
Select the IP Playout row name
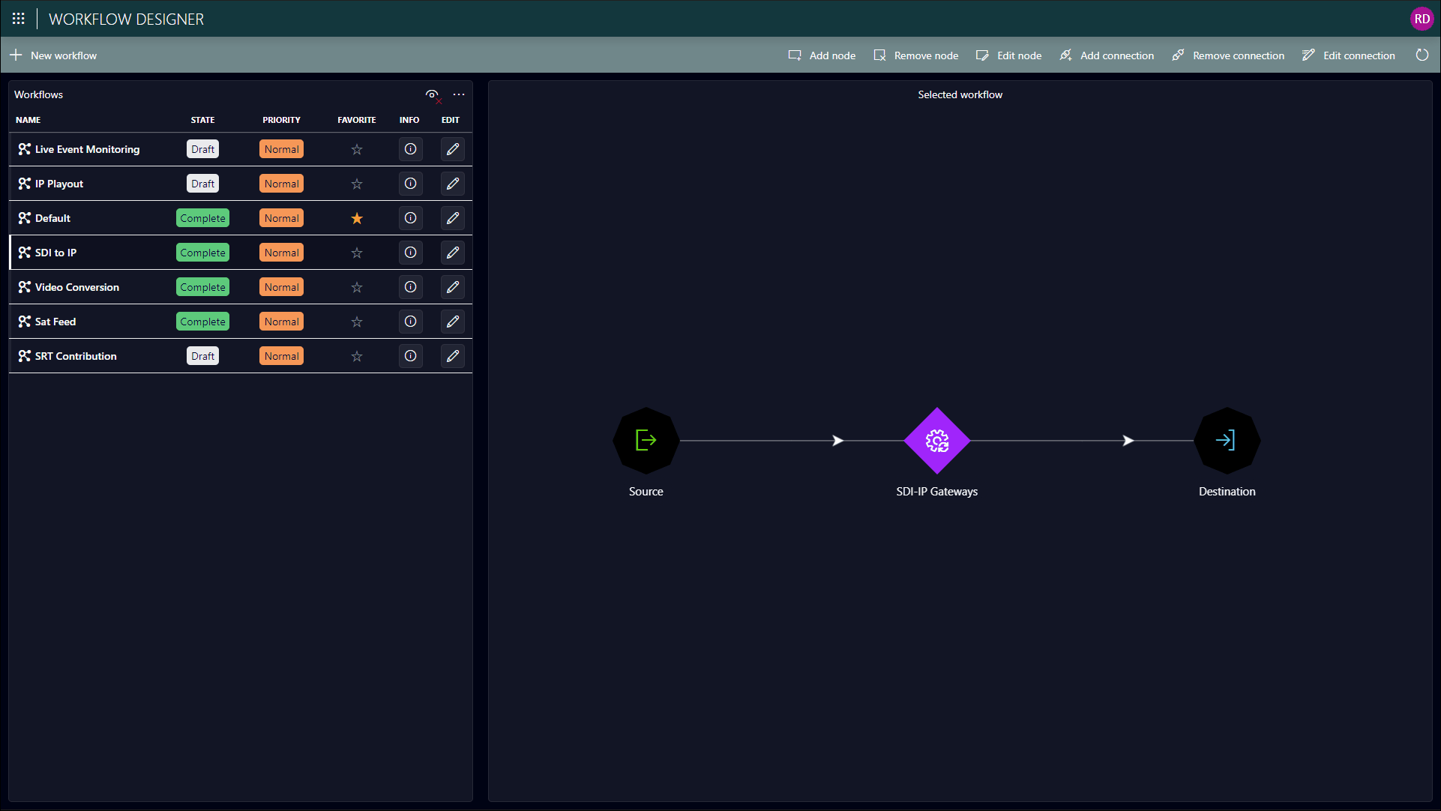click(59, 184)
